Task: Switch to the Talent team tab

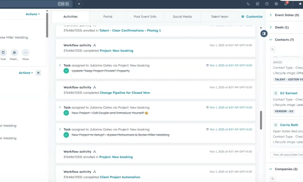Action: click(220, 17)
